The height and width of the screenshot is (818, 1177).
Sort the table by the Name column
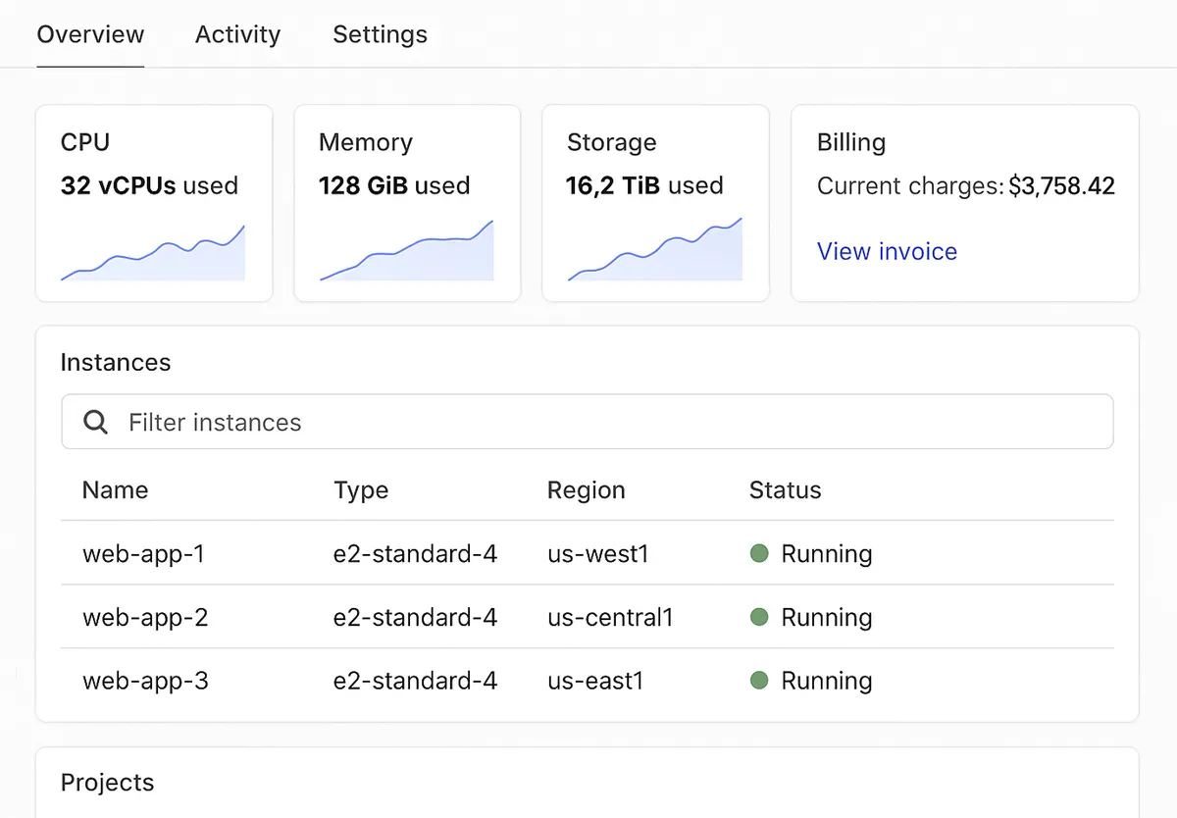tap(115, 489)
